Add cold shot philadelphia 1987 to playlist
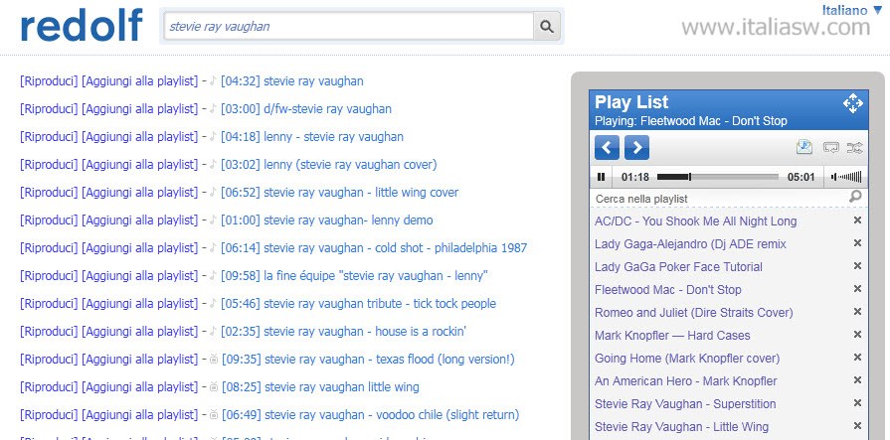The width and height of the screenshot is (890, 440). pos(139,247)
